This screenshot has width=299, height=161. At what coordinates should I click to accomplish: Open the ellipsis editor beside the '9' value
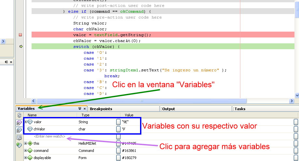tap(118, 129)
